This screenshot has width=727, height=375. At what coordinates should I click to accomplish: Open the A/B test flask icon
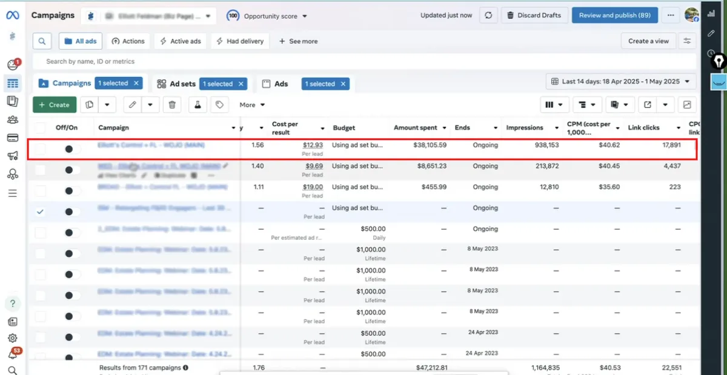coord(197,105)
